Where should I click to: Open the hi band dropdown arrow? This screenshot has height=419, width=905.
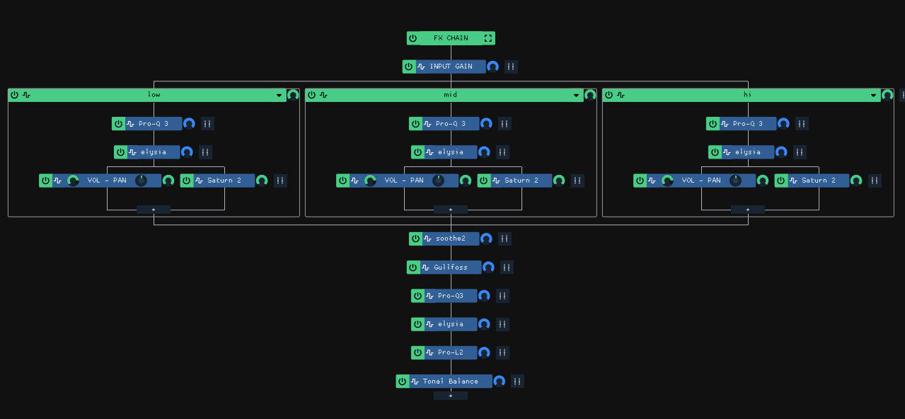pyautogui.click(x=873, y=95)
